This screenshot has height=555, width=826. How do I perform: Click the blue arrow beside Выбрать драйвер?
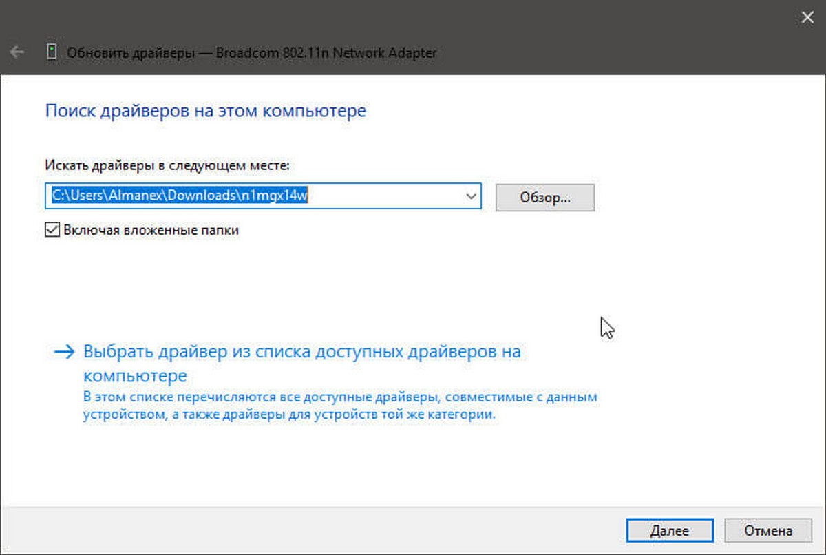coord(63,352)
